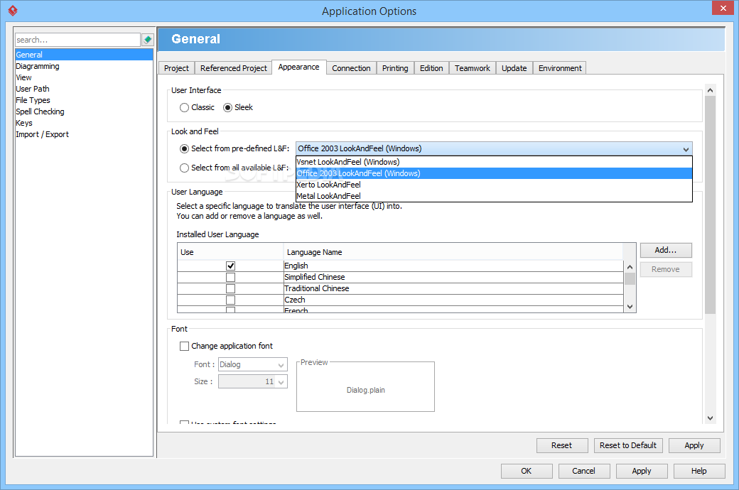Viewport: 739px width, 490px height.
Task: Pick Xerto LookAndFeel from dropdown list
Action: tap(494, 185)
